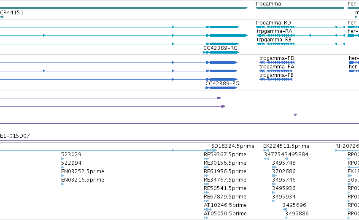The image size is (359, 220).
Task: Open the 3495936 feature label
Action: coord(283,188)
